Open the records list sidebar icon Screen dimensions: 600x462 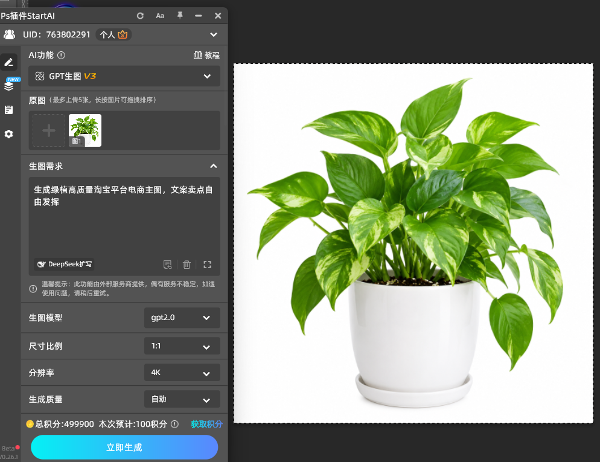(x=9, y=110)
